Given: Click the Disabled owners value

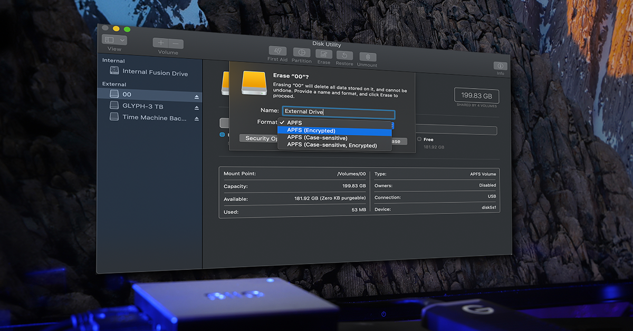Looking at the screenshot, I should (x=487, y=186).
